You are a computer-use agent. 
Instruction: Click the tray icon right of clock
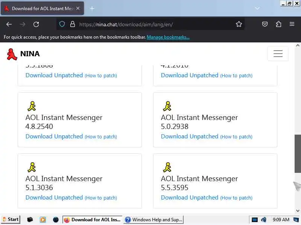pyautogui.click(x=296, y=220)
